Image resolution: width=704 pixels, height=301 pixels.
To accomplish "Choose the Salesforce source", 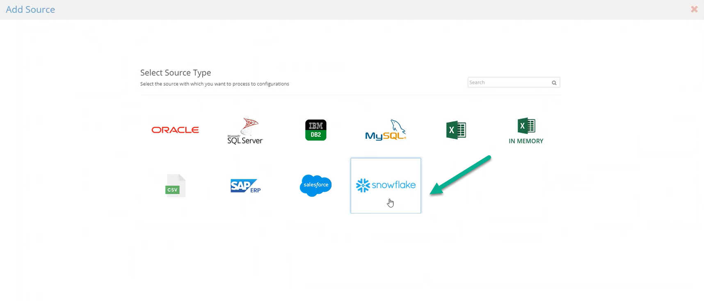I will (315, 185).
